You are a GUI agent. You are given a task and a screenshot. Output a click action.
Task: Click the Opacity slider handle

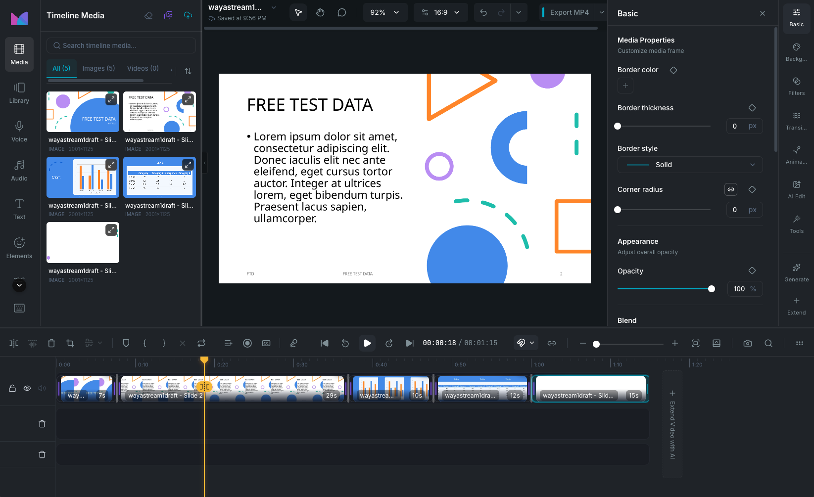click(712, 289)
